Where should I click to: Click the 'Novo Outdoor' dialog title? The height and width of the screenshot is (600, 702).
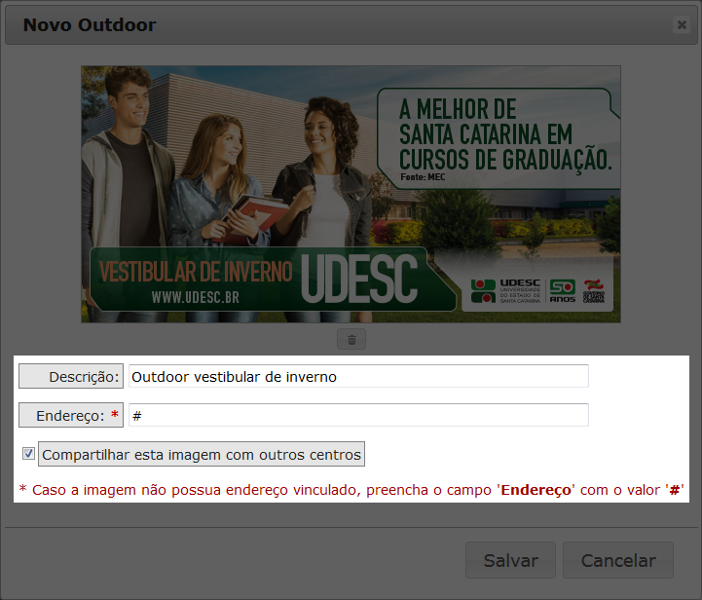[x=90, y=25]
